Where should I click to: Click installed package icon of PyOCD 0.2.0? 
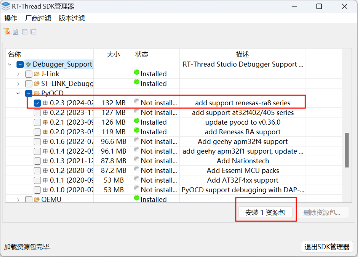pos(45,132)
